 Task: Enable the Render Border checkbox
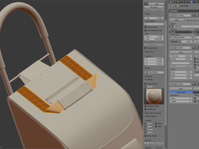click(x=146, y=48)
